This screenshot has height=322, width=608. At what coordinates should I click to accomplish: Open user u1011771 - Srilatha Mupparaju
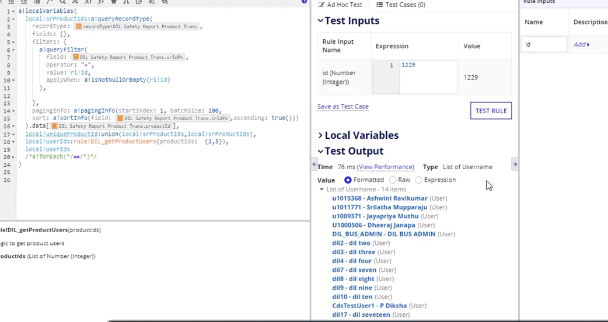(380, 207)
